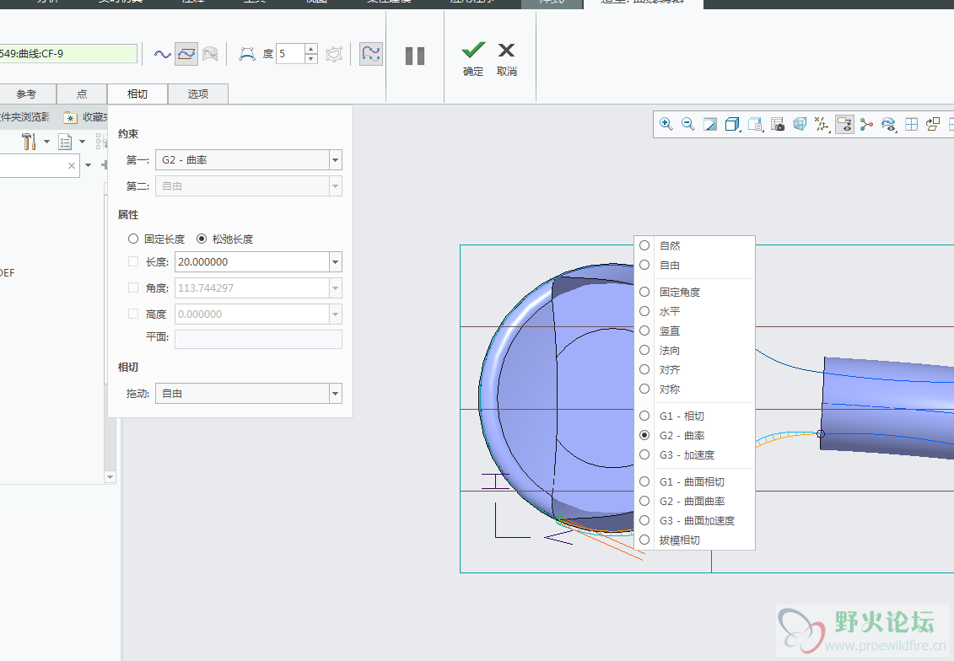954x661 pixels.
Task: Open the view manager camera icon
Action: pyautogui.click(x=778, y=124)
